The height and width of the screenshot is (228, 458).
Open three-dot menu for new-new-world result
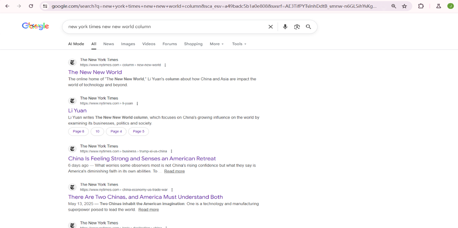tap(165, 65)
